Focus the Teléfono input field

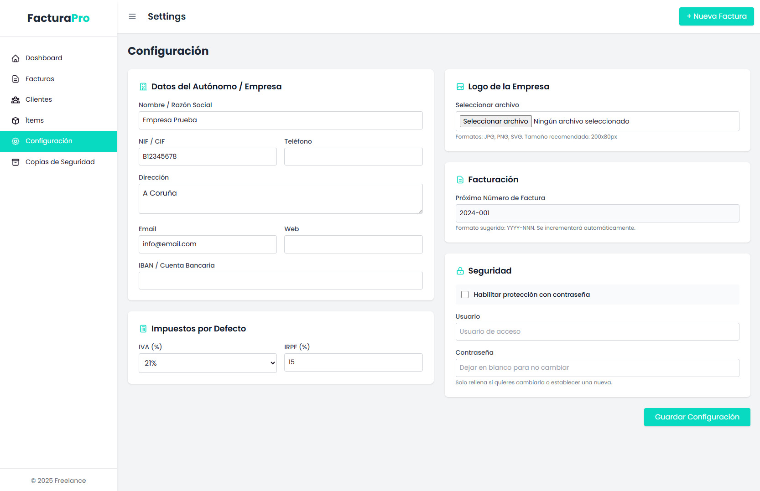pyautogui.click(x=353, y=156)
